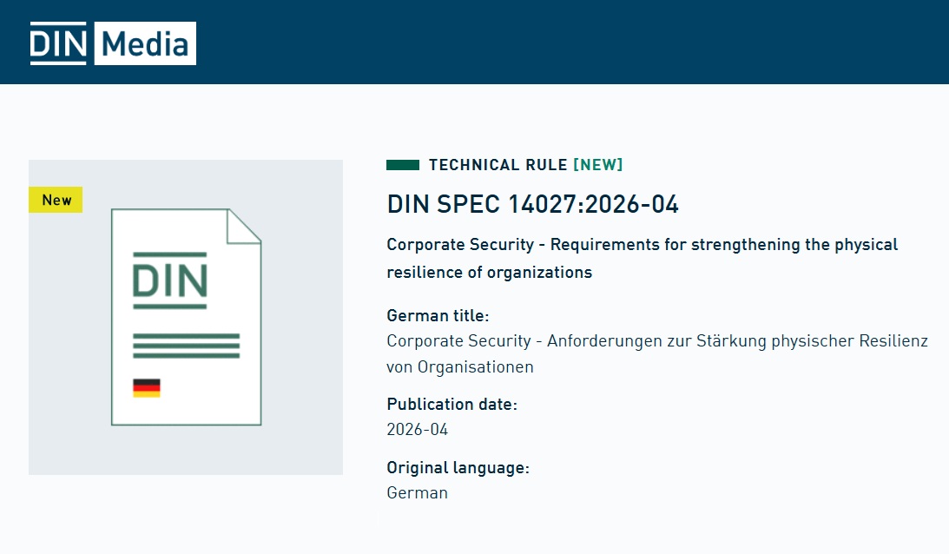Click the 2026-04 publication date value
Screen dimensions: 949x554
click(417, 429)
